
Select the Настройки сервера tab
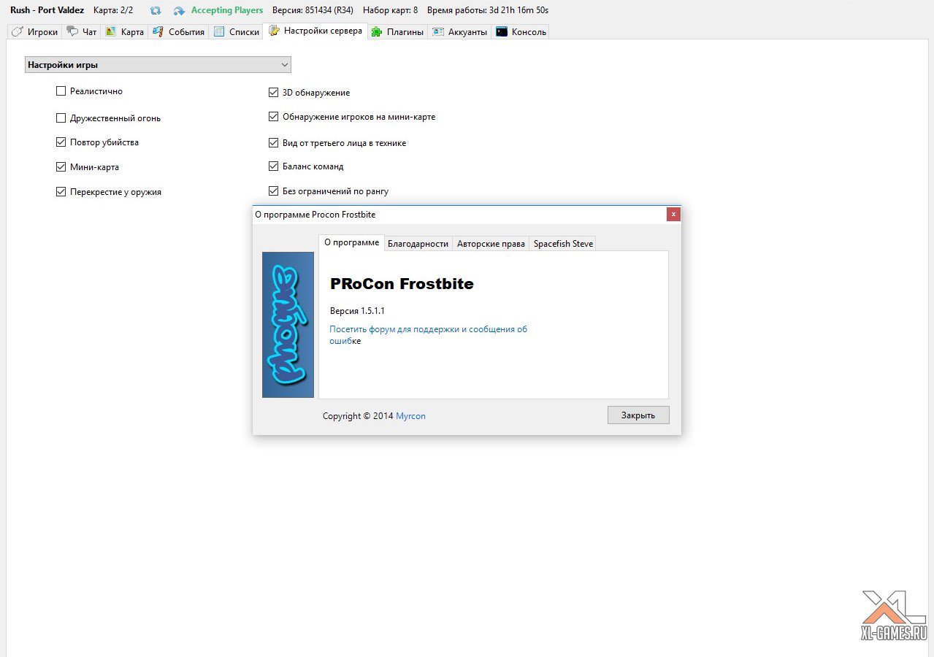(315, 31)
